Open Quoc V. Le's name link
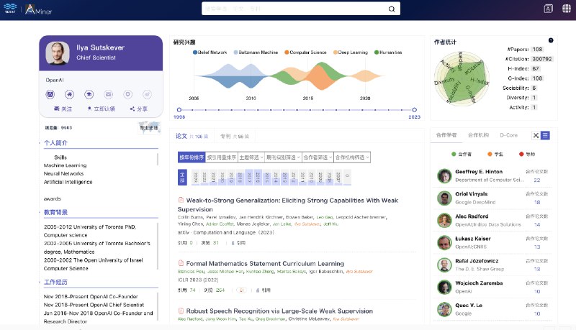 pos(469,305)
